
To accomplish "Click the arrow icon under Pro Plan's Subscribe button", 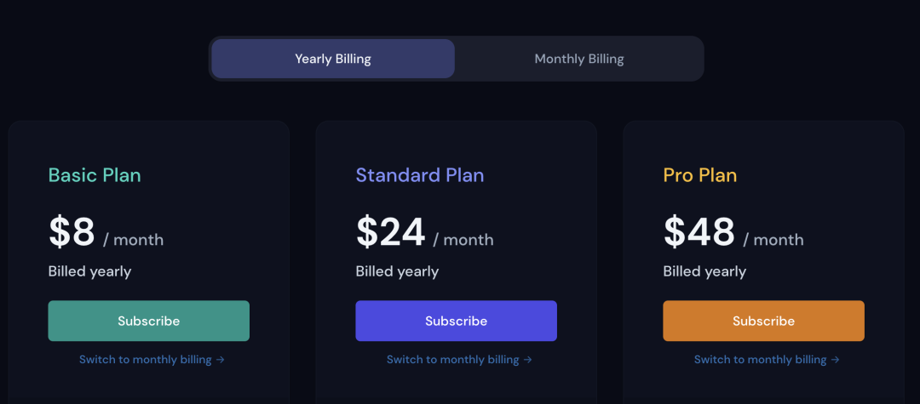I will pos(836,360).
